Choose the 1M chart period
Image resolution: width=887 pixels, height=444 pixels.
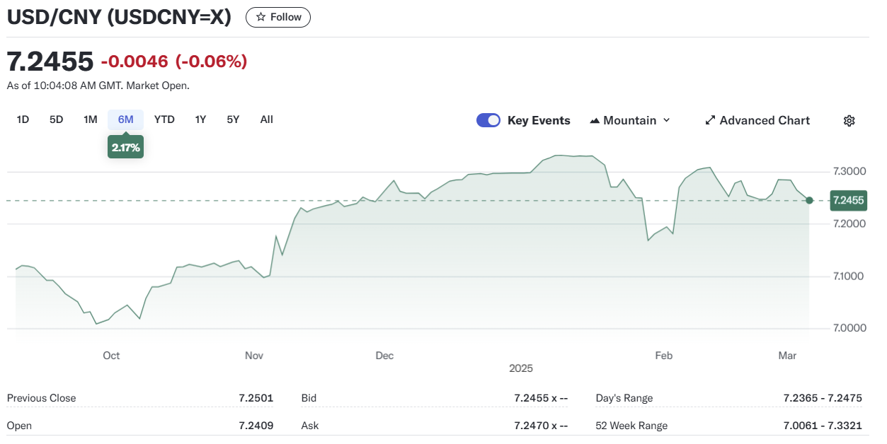pyautogui.click(x=90, y=119)
